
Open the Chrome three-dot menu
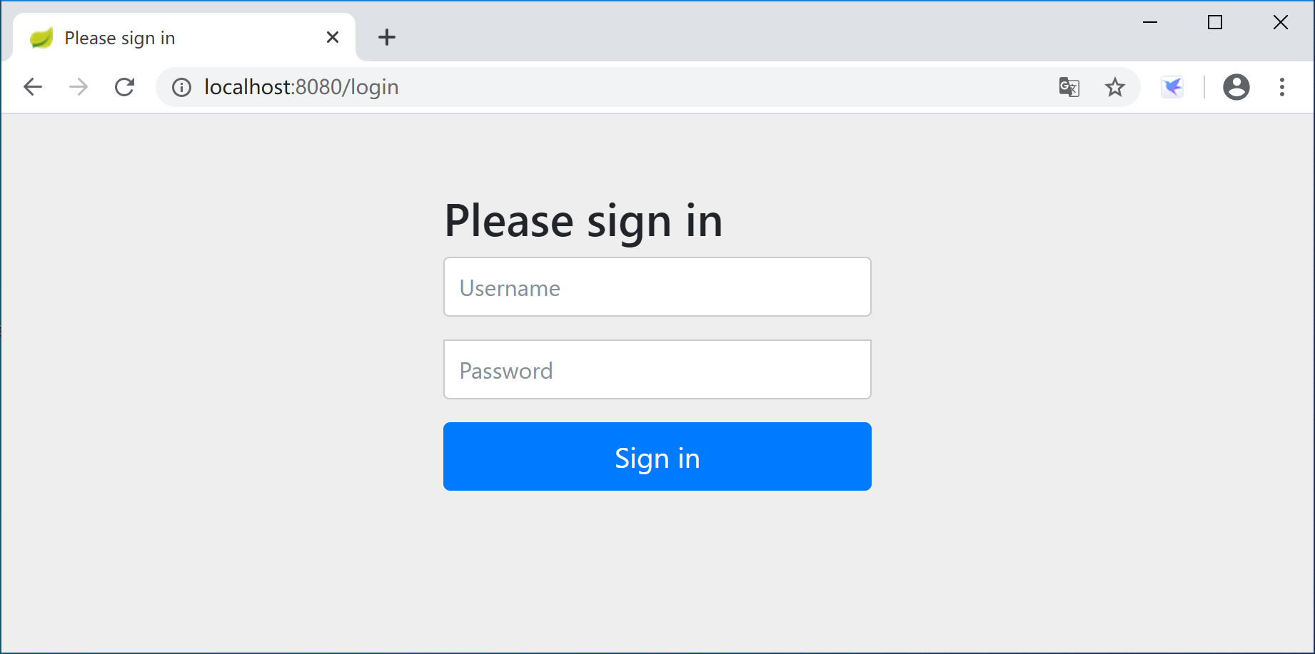[1282, 87]
